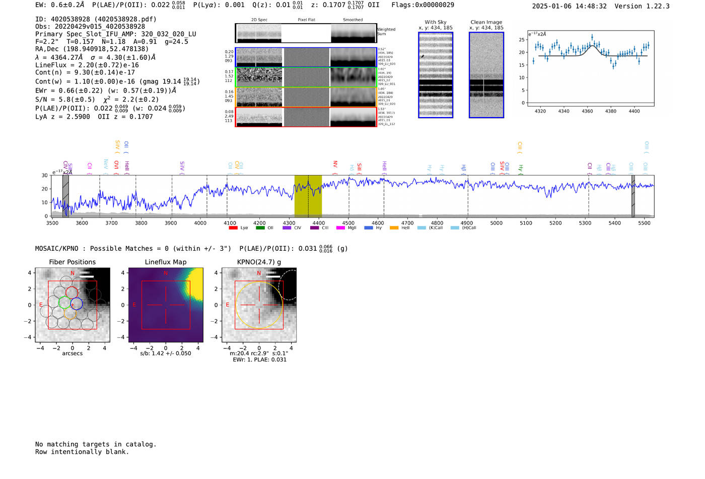Open the Lineflux Map image
The image size is (705, 479).
point(166,305)
